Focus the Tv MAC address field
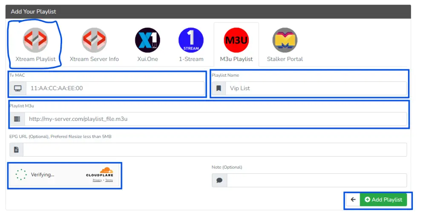Image resolution: width=426 pixels, height=215 pixels. (115, 89)
